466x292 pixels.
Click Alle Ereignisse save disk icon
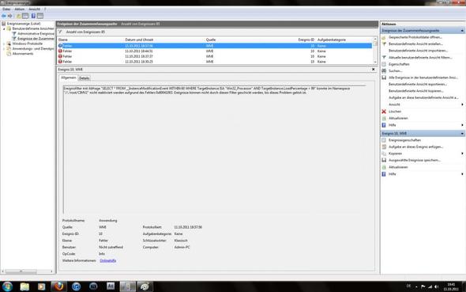pyautogui.click(x=384, y=78)
